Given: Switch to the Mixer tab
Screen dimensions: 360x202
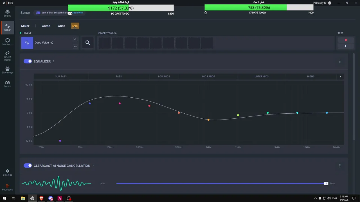Looking at the screenshot, I should click(25, 26).
